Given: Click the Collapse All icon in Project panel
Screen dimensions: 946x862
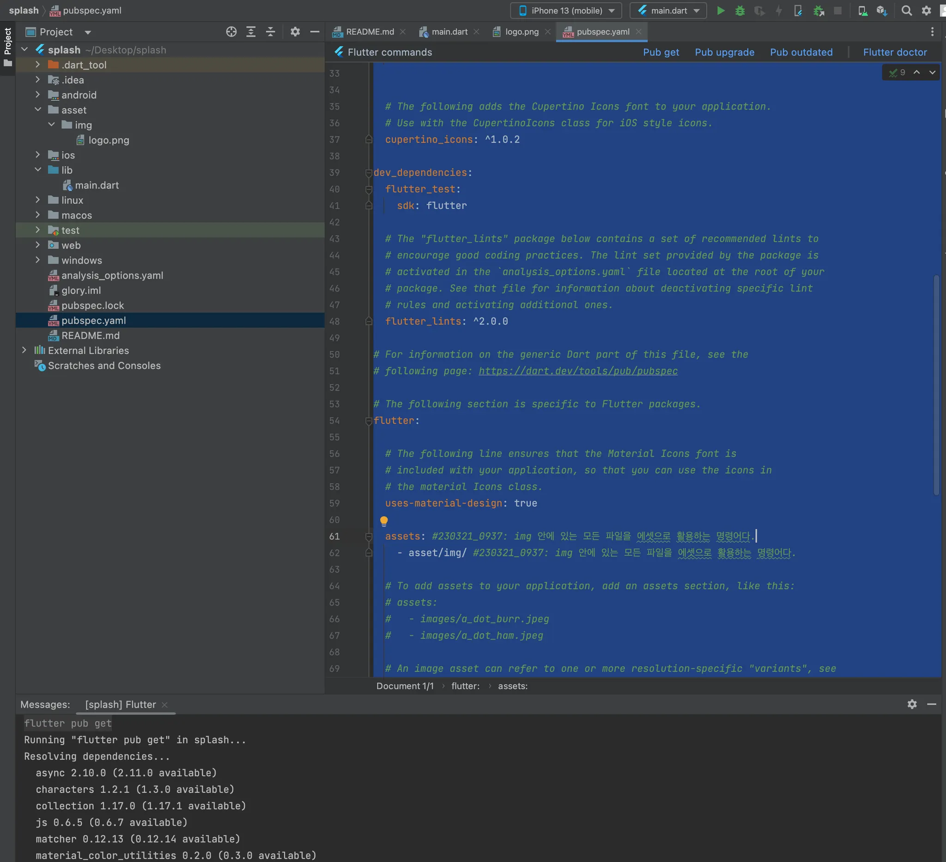Looking at the screenshot, I should [270, 32].
